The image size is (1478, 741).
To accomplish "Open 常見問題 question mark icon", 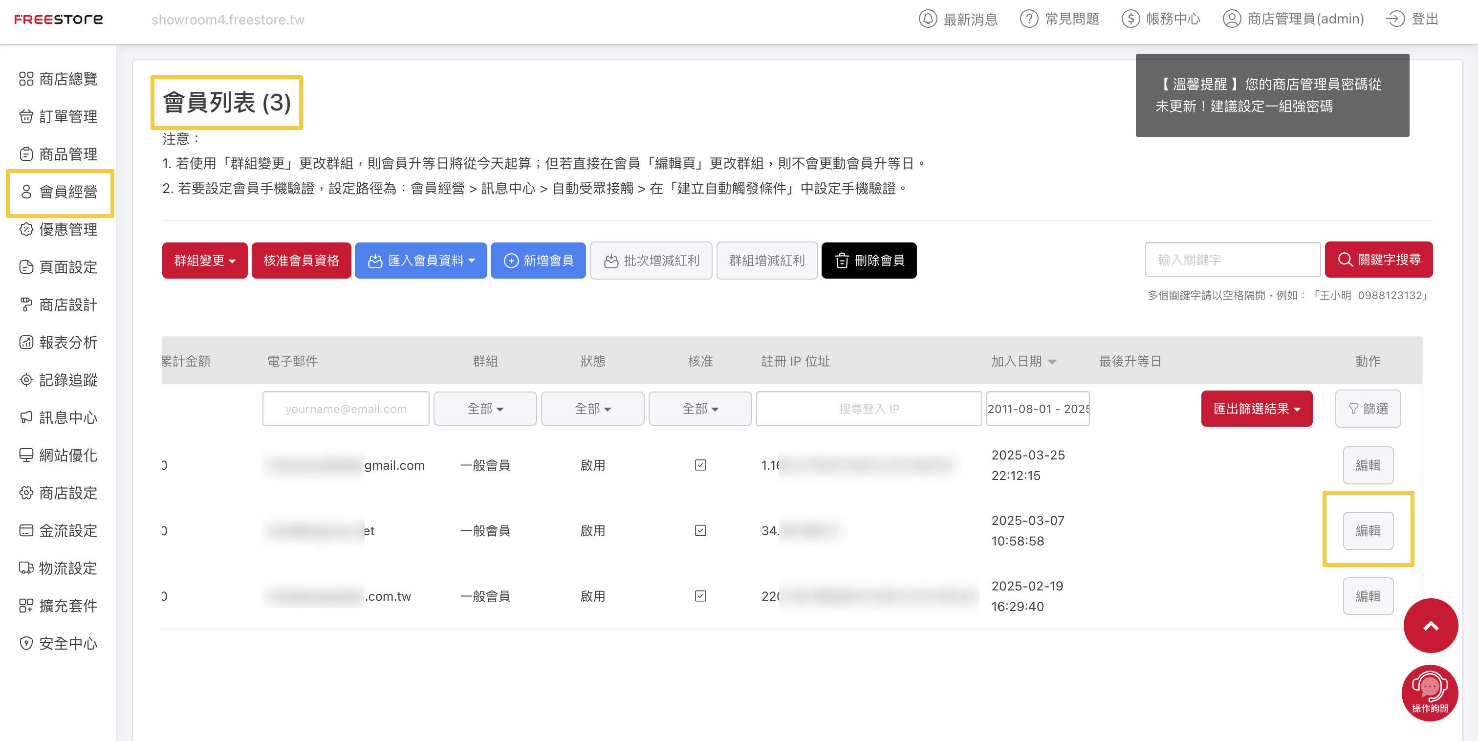I will pos(1029,19).
